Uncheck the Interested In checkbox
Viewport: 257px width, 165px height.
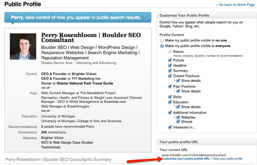[170, 127]
